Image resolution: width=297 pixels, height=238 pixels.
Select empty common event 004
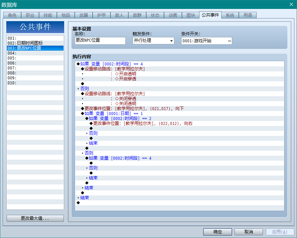pyautogui.click(x=35, y=53)
